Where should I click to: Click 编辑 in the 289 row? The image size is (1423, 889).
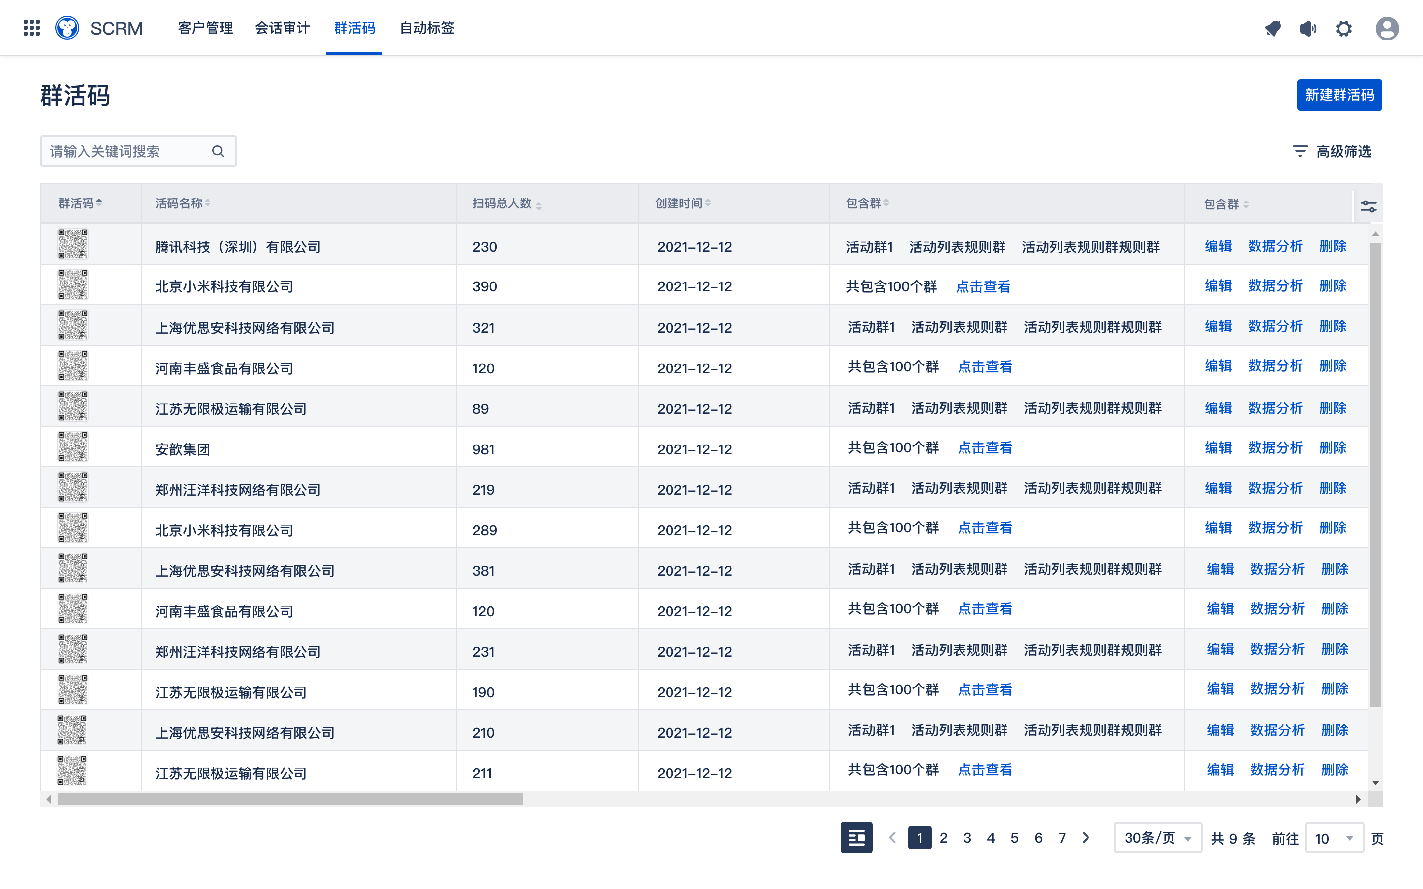pyautogui.click(x=1218, y=527)
